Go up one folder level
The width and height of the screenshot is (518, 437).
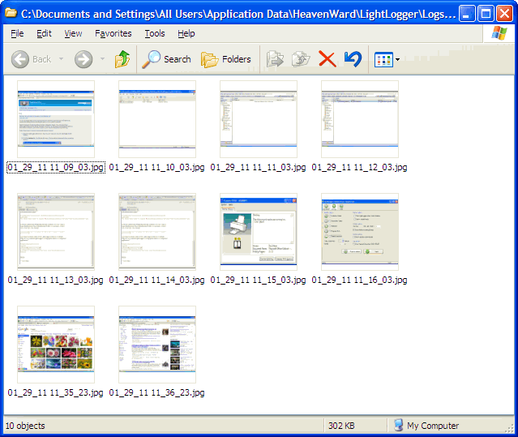click(x=122, y=59)
